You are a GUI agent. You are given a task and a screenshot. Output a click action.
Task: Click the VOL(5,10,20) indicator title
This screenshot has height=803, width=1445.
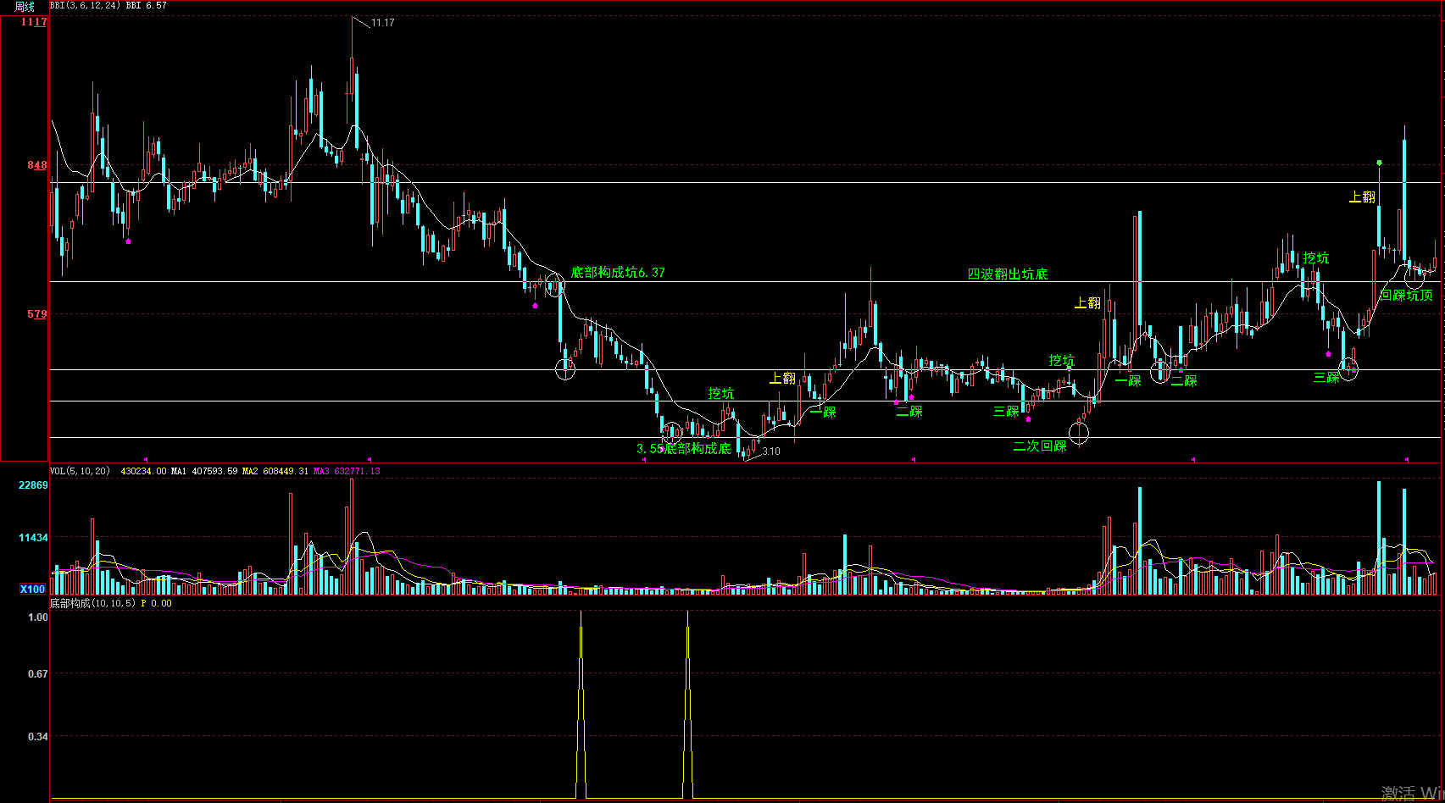[80, 471]
